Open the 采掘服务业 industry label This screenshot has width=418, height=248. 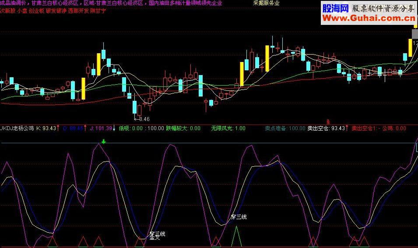click(x=266, y=3)
